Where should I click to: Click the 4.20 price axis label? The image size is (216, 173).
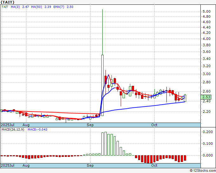[207, 33]
